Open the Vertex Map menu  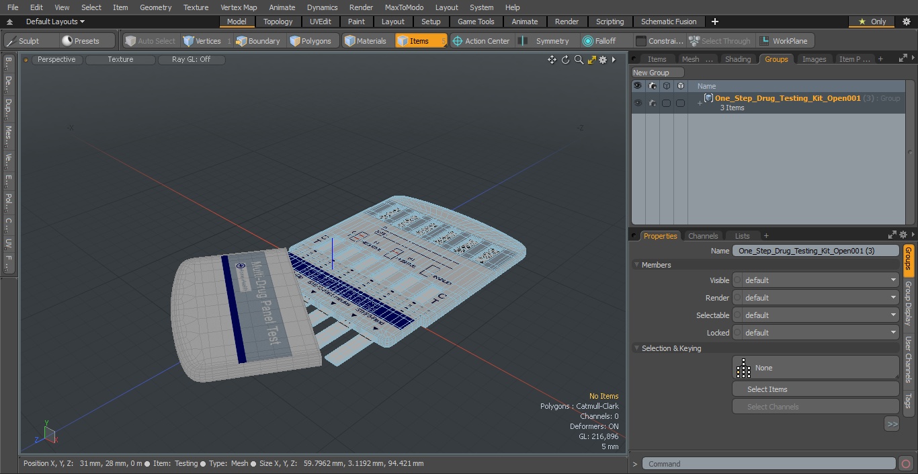(x=239, y=7)
